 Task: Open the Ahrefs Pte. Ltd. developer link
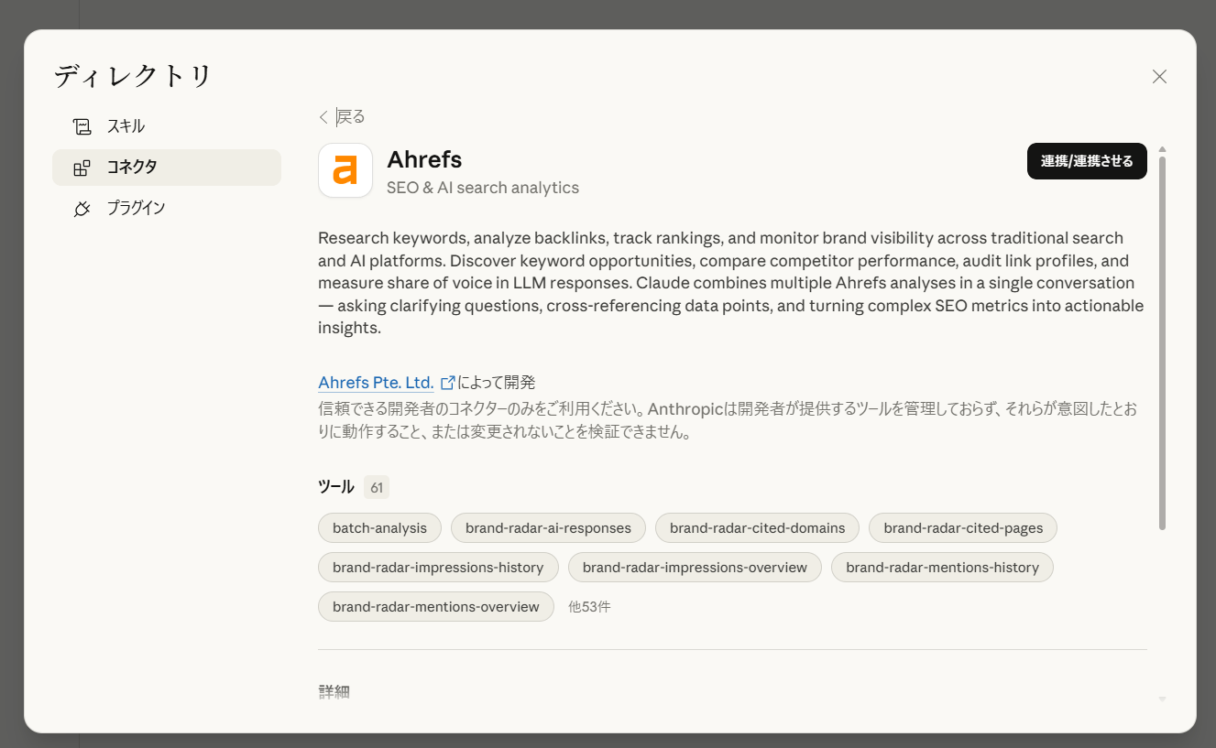click(x=376, y=383)
